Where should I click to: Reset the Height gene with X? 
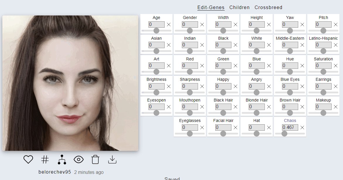[269, 25]
